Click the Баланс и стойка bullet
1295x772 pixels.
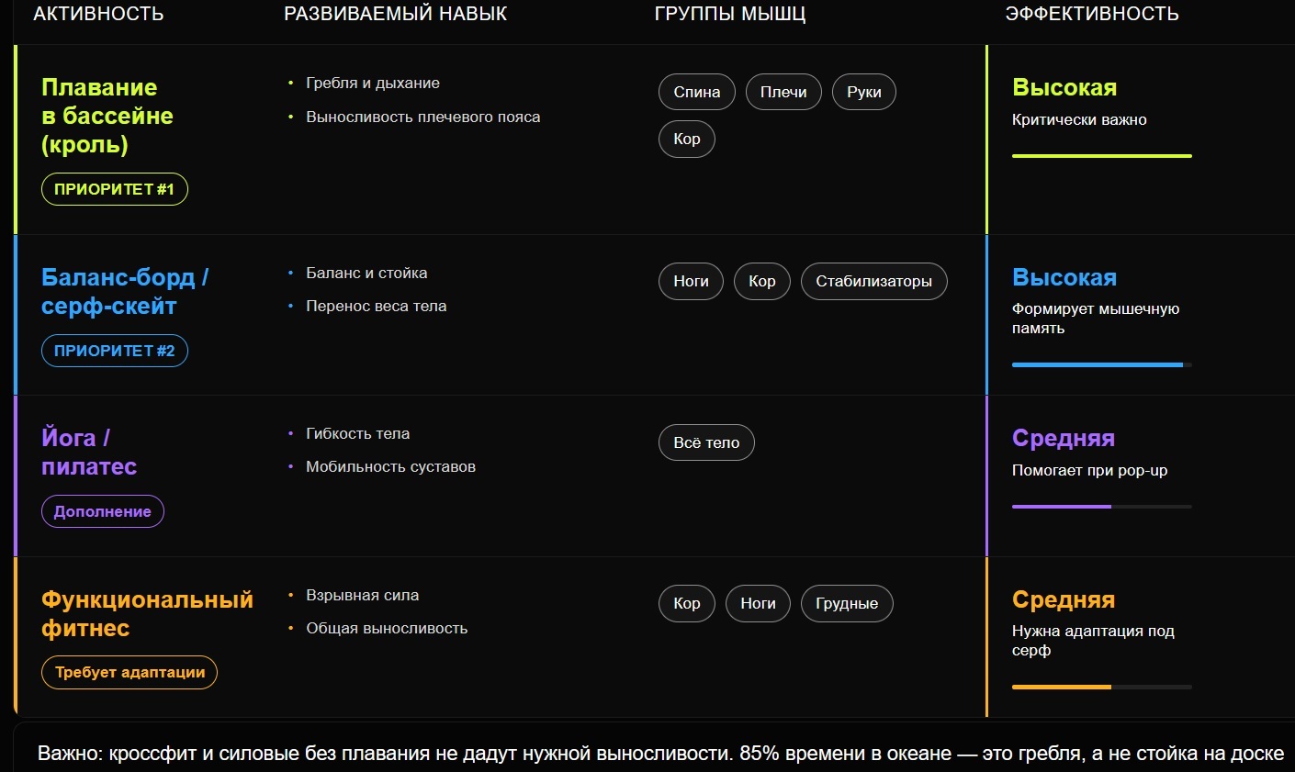pos(366,273)
